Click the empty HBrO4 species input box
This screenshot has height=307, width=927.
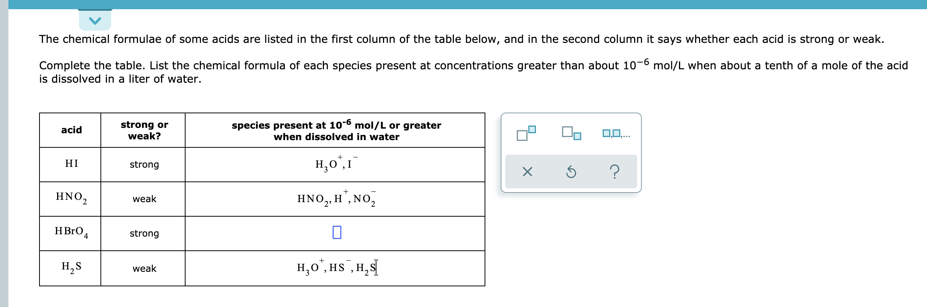point(337,232)
